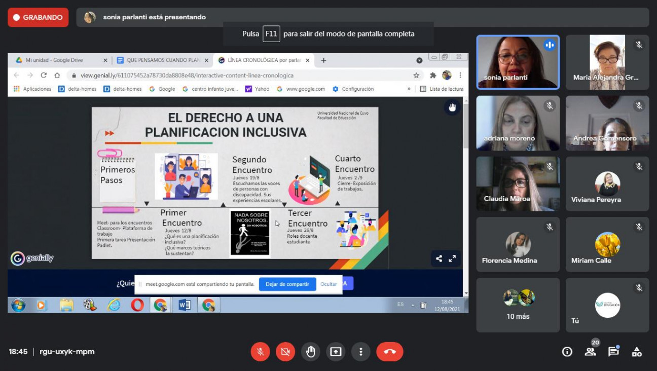This screenshot has height=371, width=657.
Task: Expand hidden bookmarks chevron
Action: click(x=409, y=89)
